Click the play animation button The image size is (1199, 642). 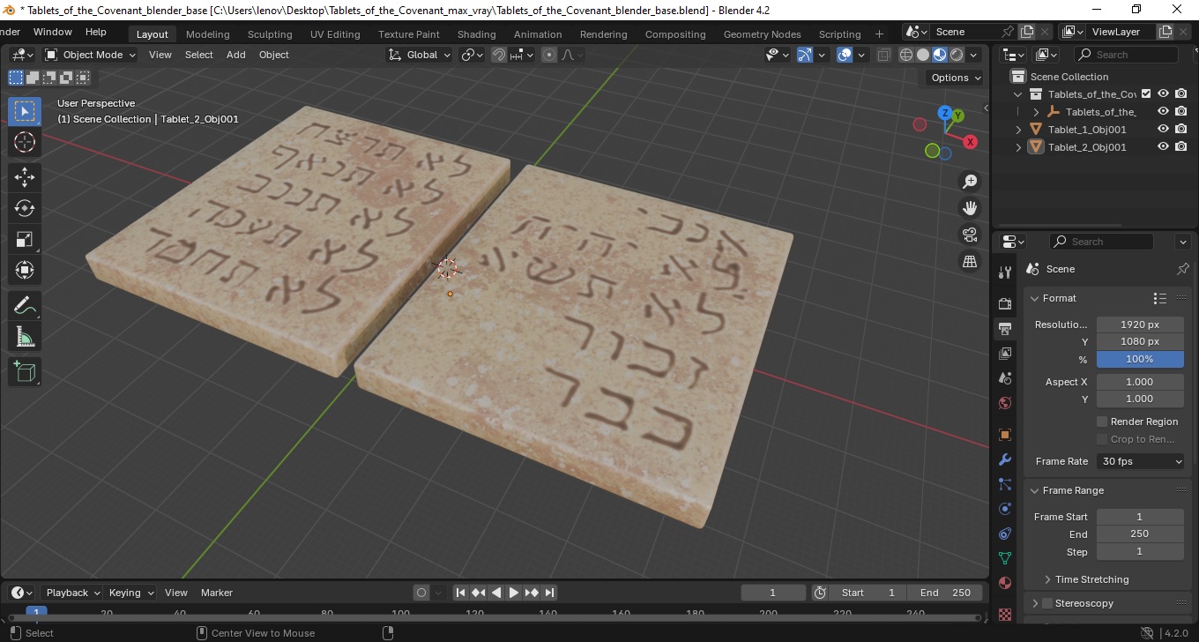tap(513, 593)
